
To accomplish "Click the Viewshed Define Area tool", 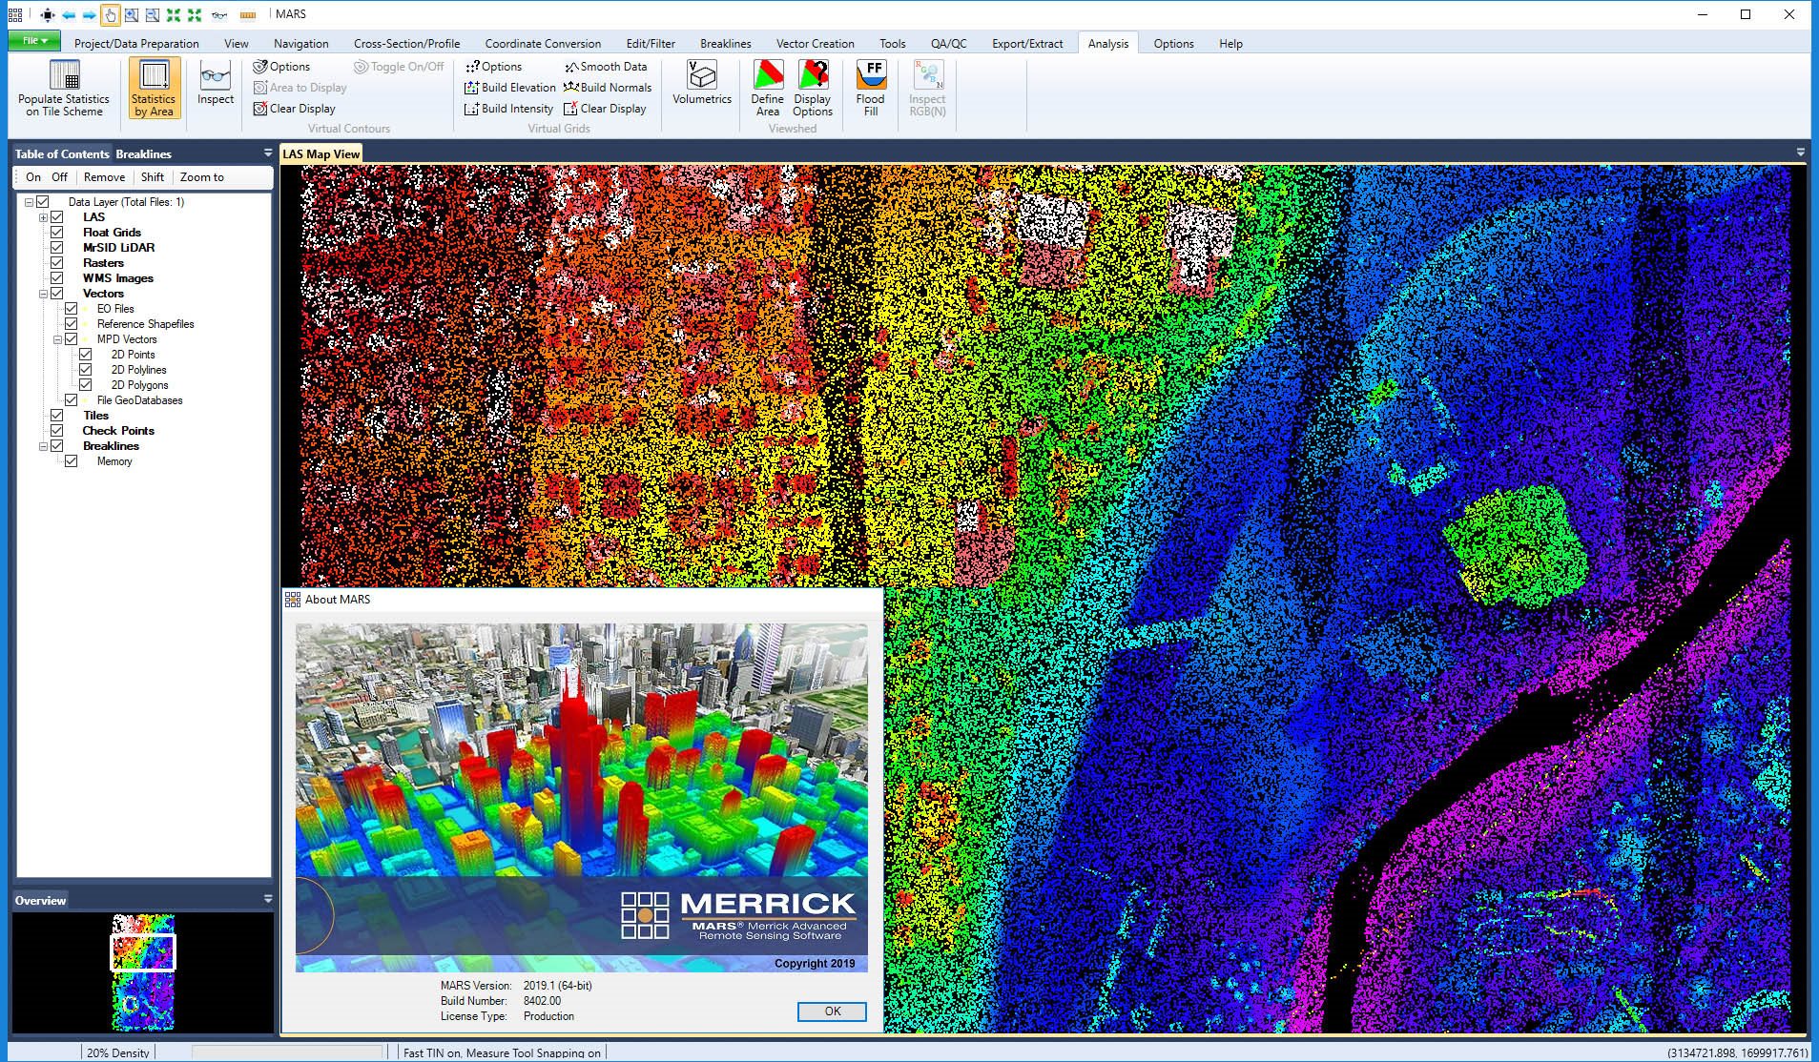I will coord(768,89).
